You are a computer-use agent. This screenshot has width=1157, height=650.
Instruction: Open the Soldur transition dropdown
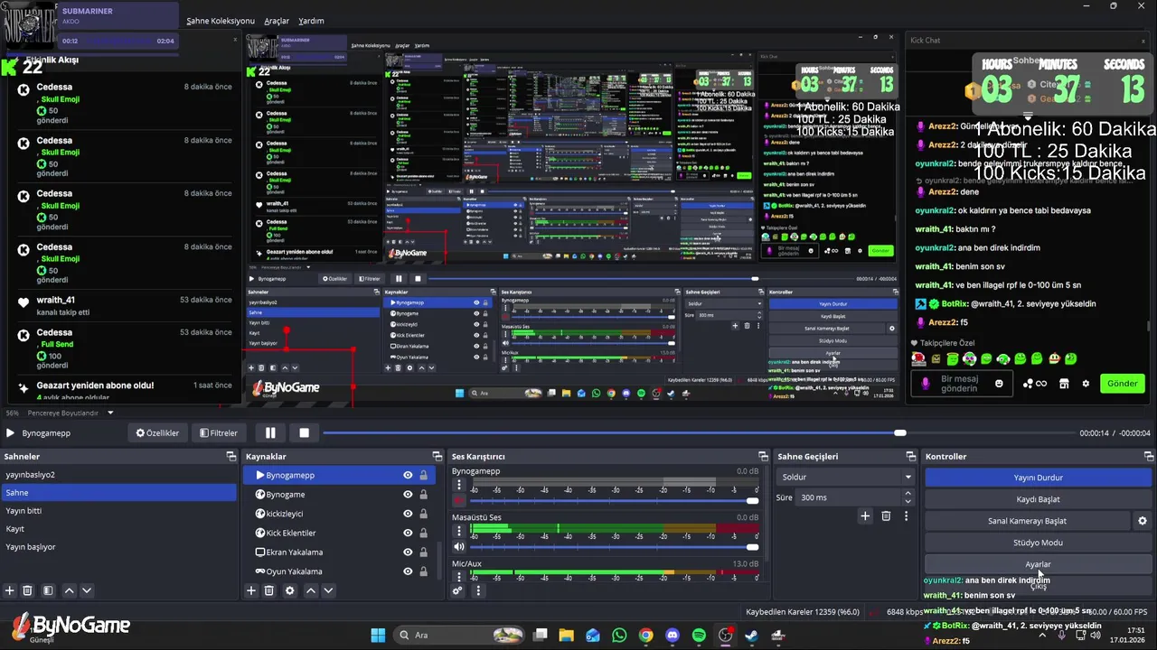pyautogui.click(x=846, y=477)
